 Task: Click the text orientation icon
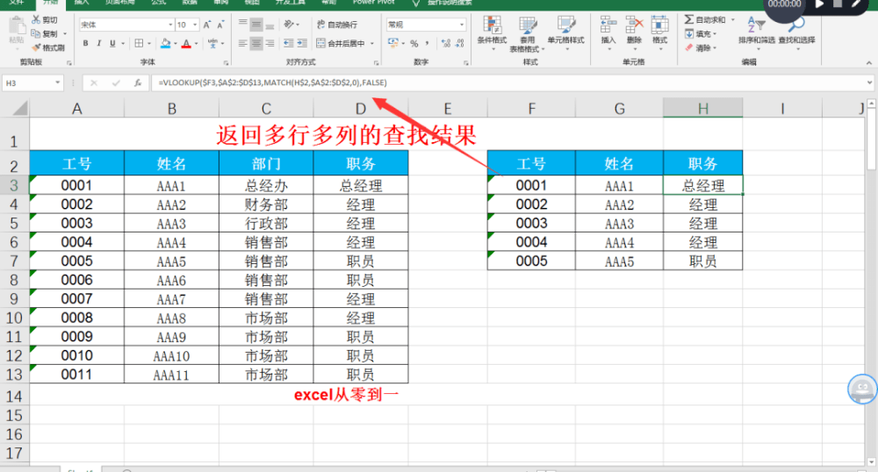pos(289,24)
